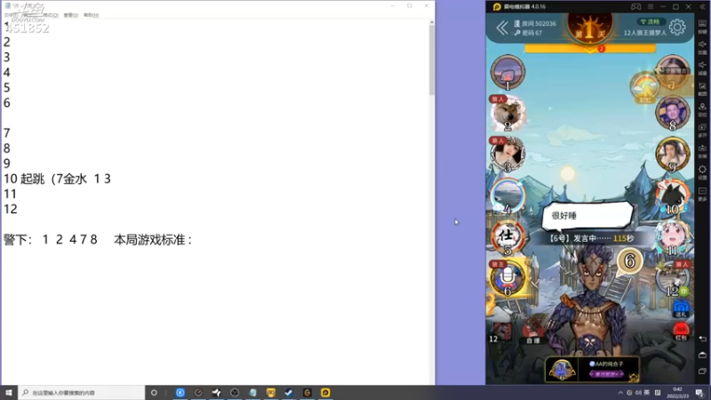
Task: Click emulator screenshot (截图) sidebar icon
Action: [702, 89]
